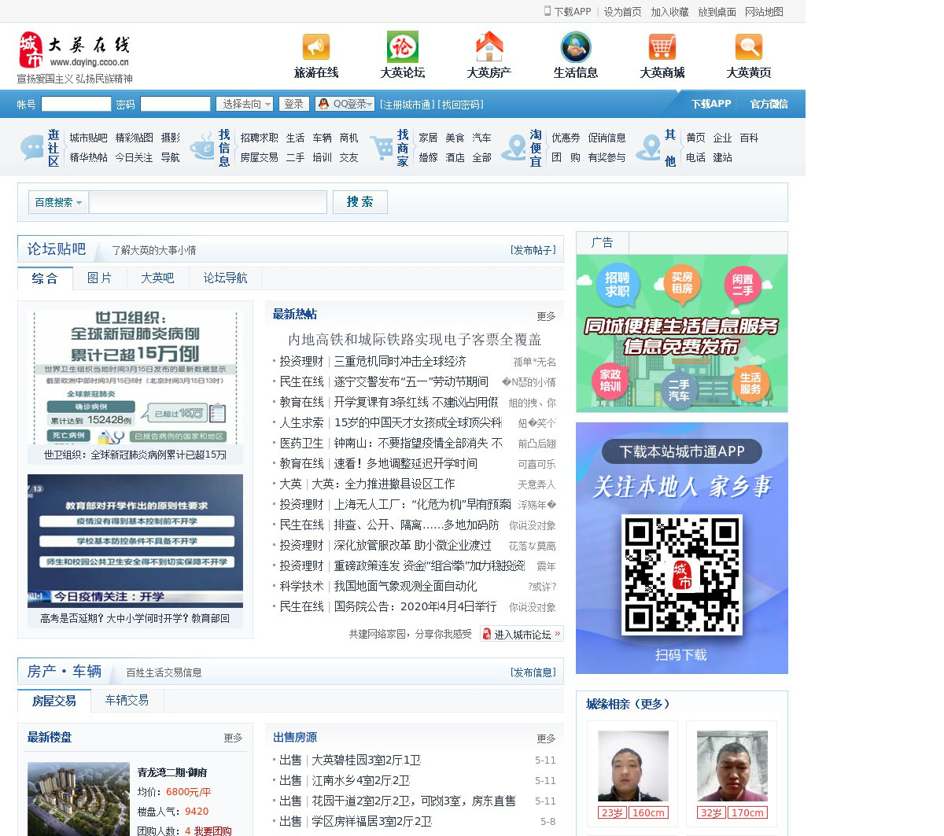The width and height of the screenshot is (944, 836).
Task: Click 更多 next to 最新热帖
Action: click(547, 316)
